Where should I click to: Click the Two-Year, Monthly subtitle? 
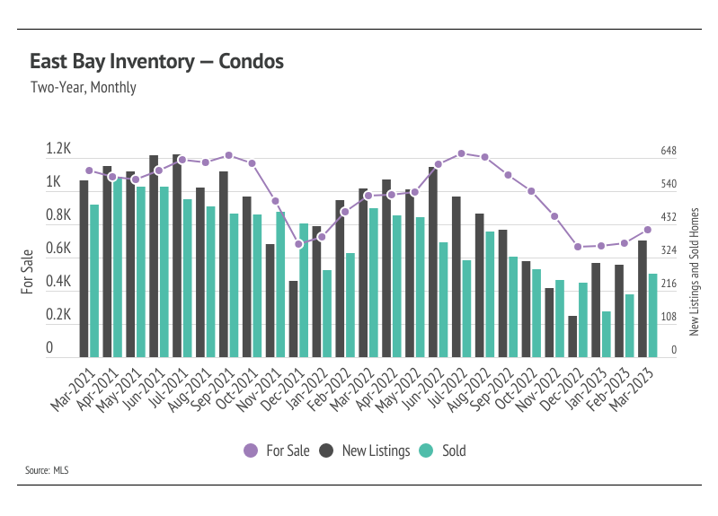84,87
